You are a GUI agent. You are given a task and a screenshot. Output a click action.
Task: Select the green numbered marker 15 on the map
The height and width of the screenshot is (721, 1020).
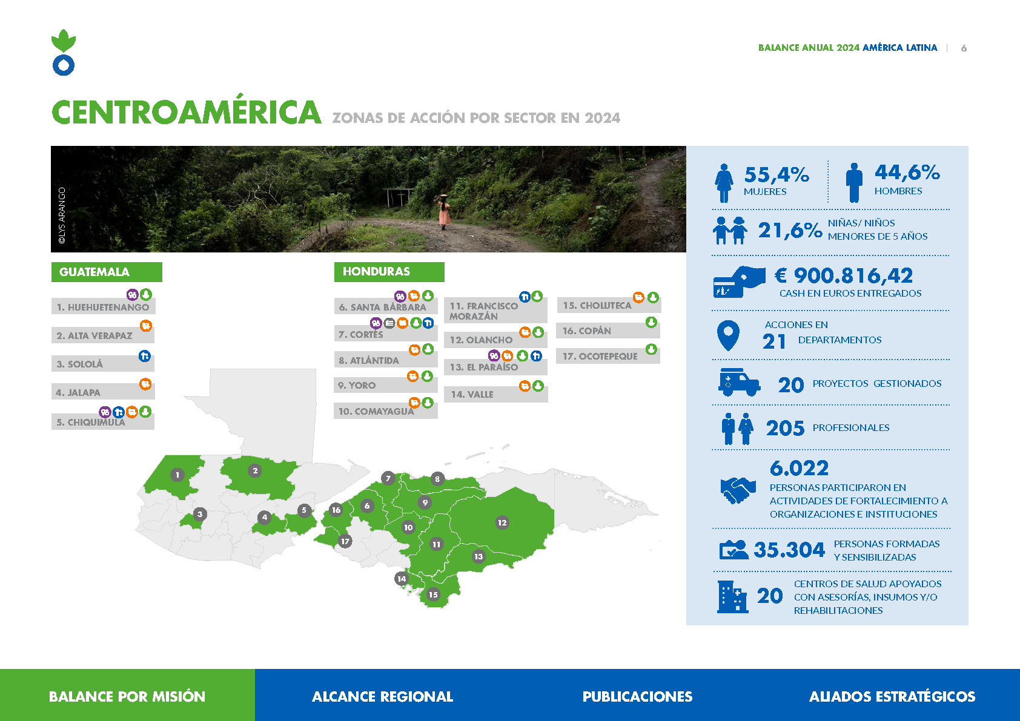433,596
